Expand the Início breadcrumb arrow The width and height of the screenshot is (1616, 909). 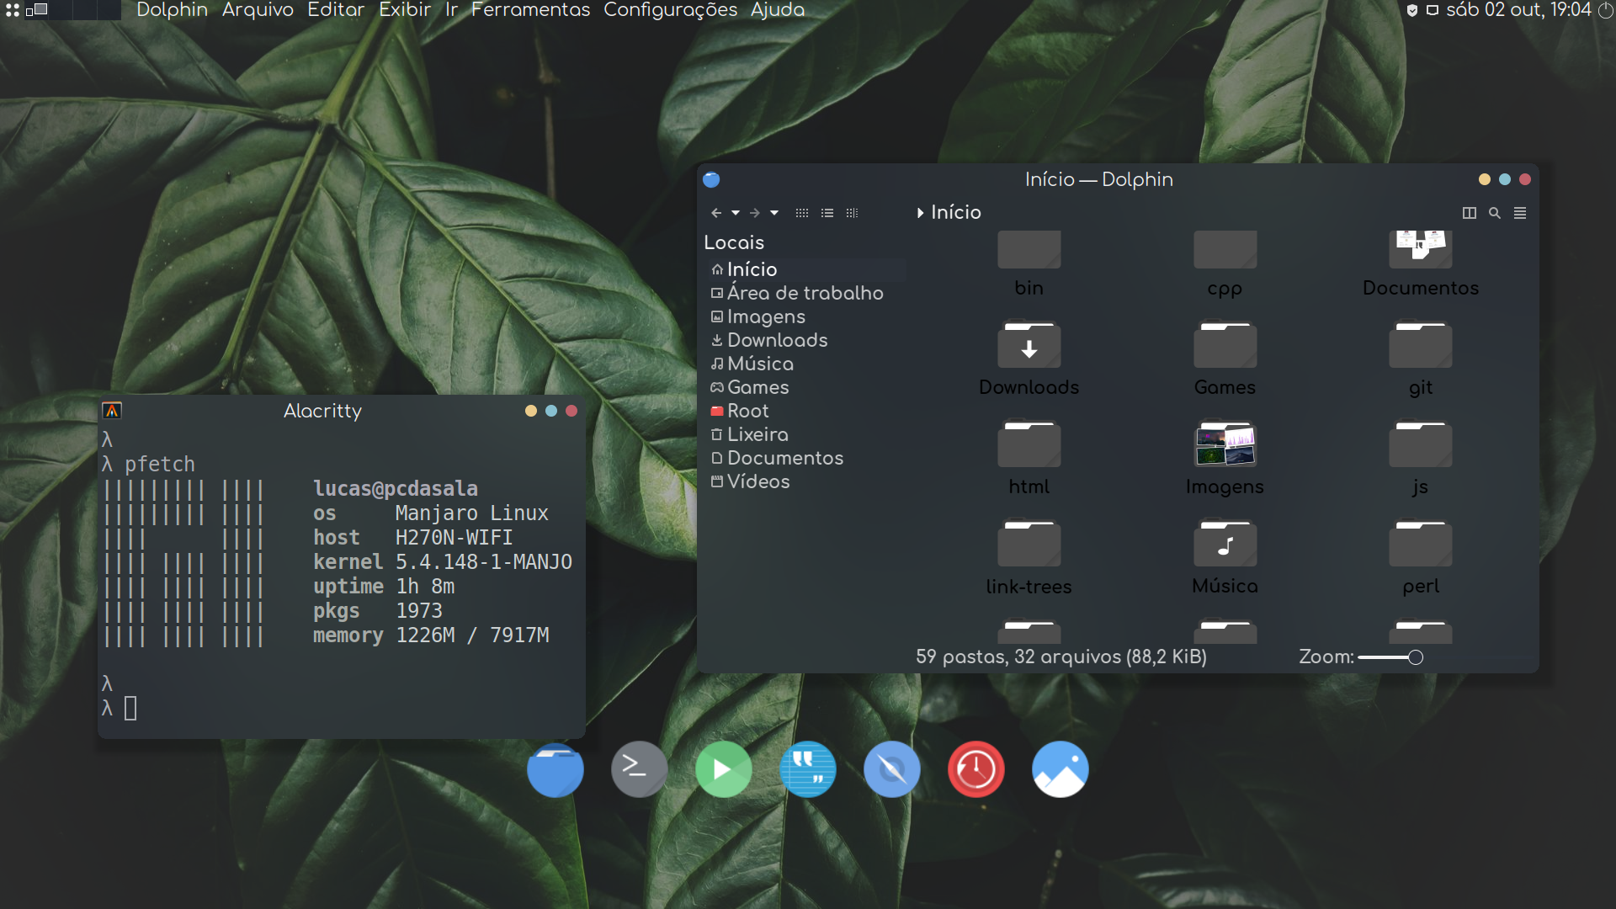tap(920, 213)
